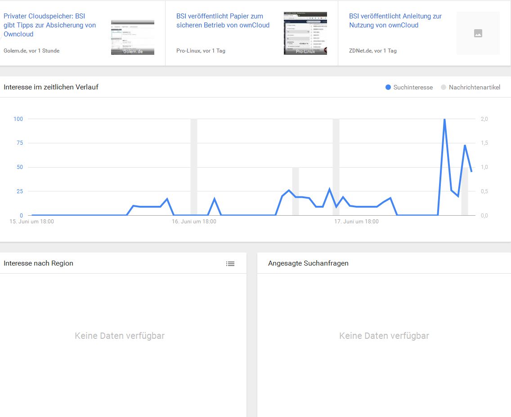This screenshot has width=511, height=417.
Task: Click 'Keine Daten verfügbar' in the region panel
Action: point(120,336)
